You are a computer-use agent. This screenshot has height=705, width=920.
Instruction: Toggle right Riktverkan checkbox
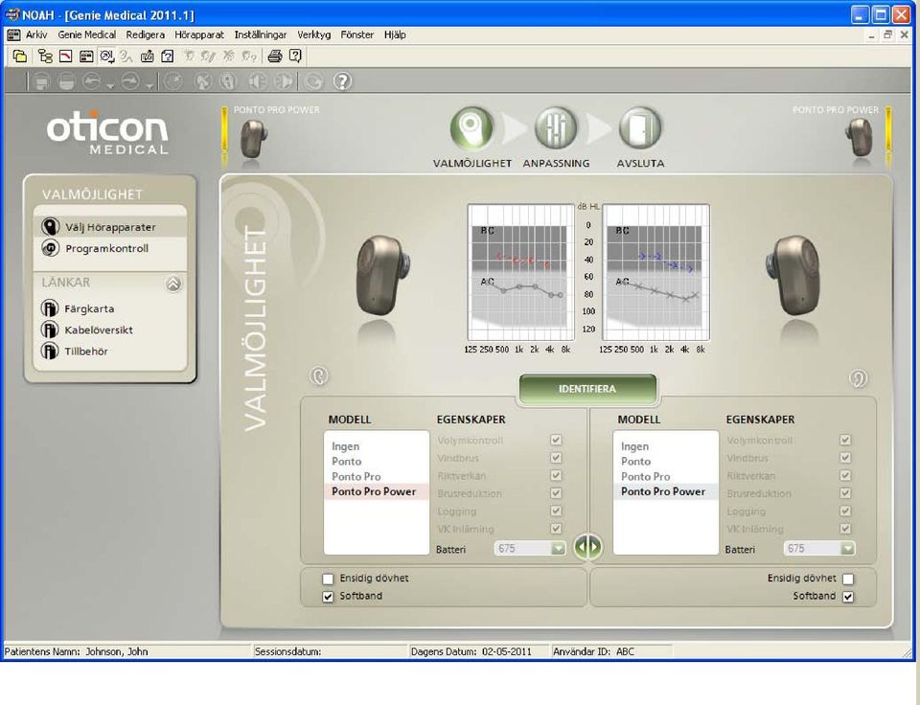tap(845, 476)
